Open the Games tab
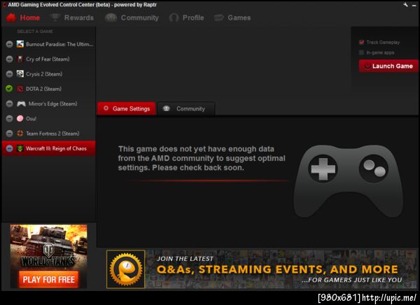Image resolution: width=420 pixels, height=305 pixels. [232, 17]
